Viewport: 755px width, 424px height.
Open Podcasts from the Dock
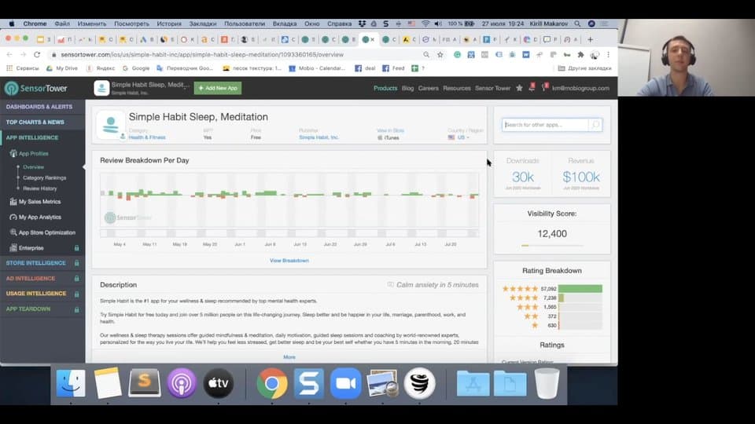(x=182, y=383)
